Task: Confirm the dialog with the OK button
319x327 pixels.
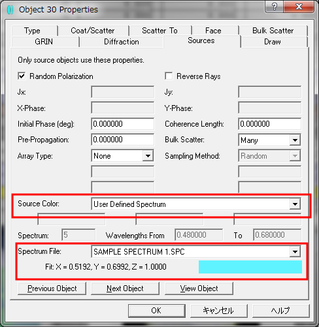Action: 157,311
